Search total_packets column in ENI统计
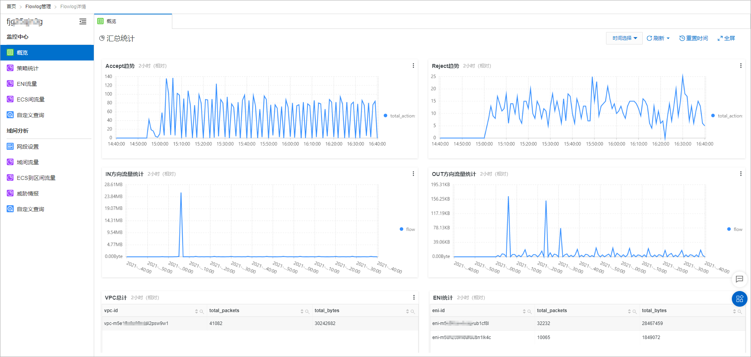The height and width of the screenshot is (357, 751). tap(635, 311)
